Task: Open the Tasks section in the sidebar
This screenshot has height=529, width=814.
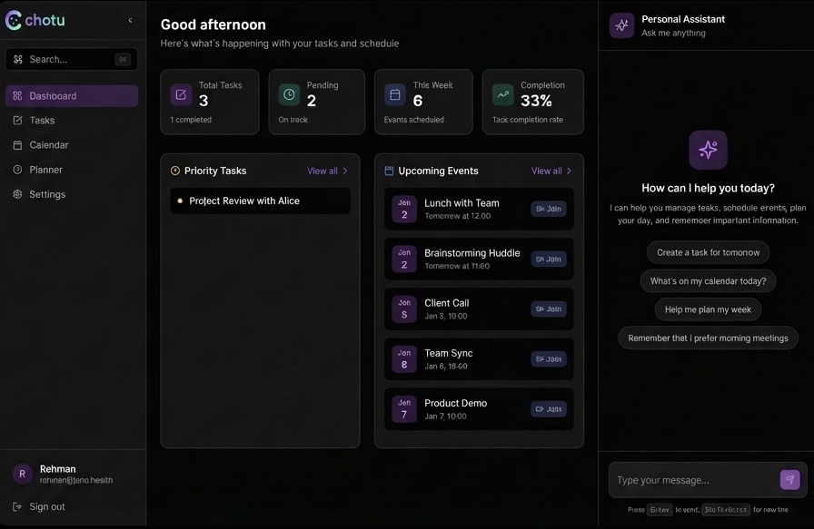Action: (17, 120)
